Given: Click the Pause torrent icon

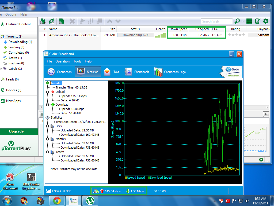Looking at the screenshot, I should pos(91,21).
